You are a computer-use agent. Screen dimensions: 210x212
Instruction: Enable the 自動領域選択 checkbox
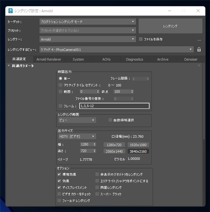110,120
